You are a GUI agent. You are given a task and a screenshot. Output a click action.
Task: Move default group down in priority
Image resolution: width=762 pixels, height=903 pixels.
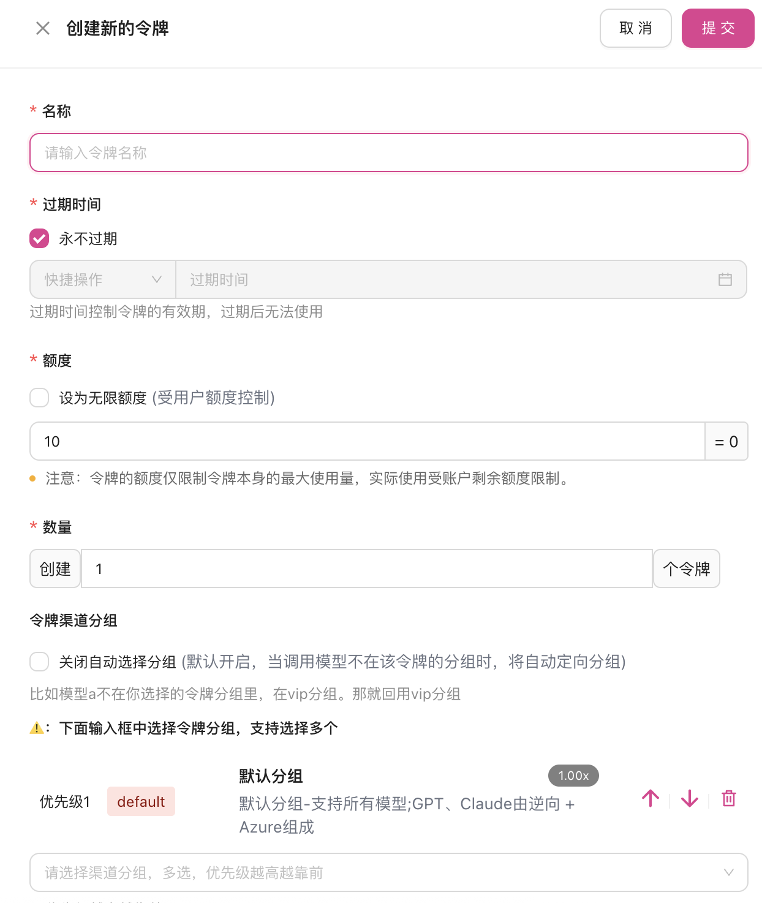pos(690,798)
